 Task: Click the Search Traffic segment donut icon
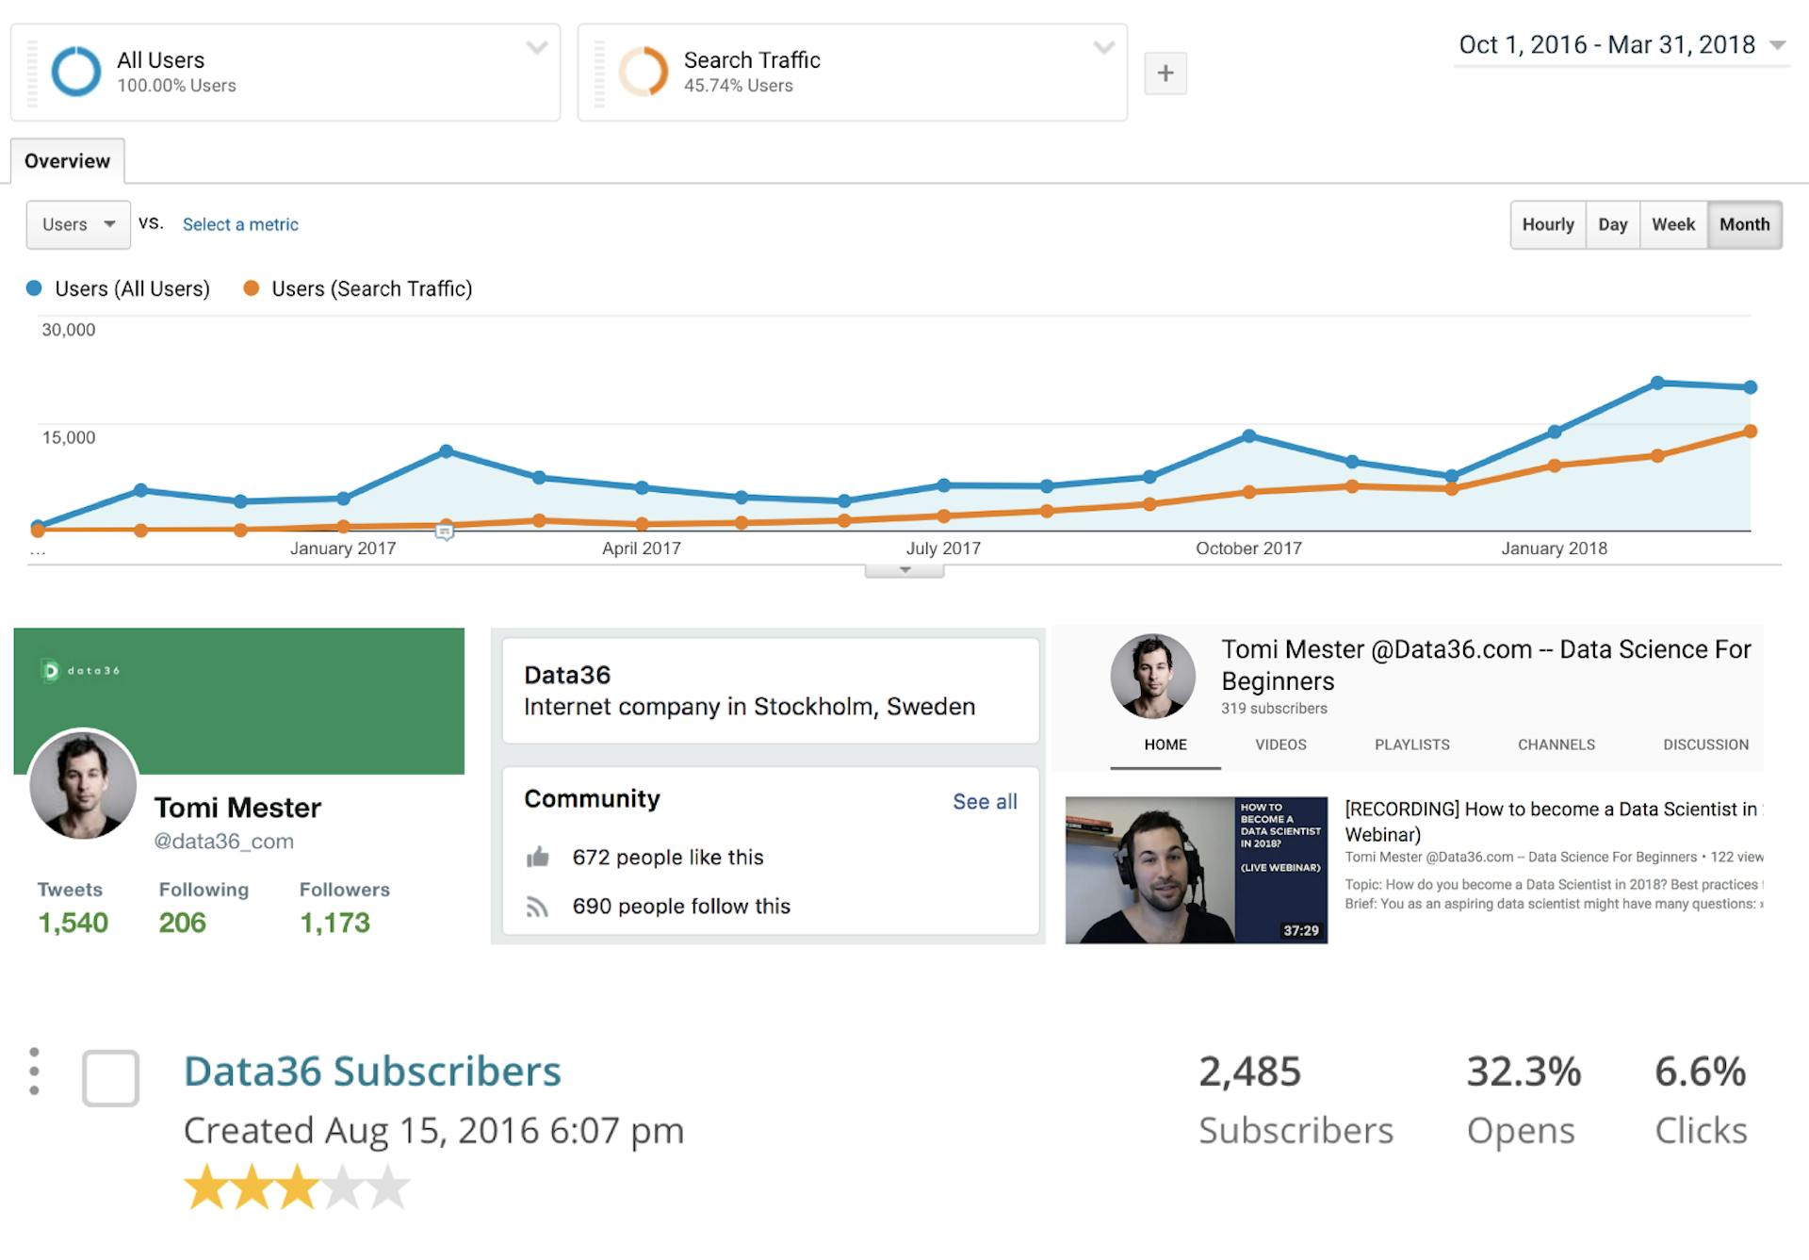tap(645, 71)
